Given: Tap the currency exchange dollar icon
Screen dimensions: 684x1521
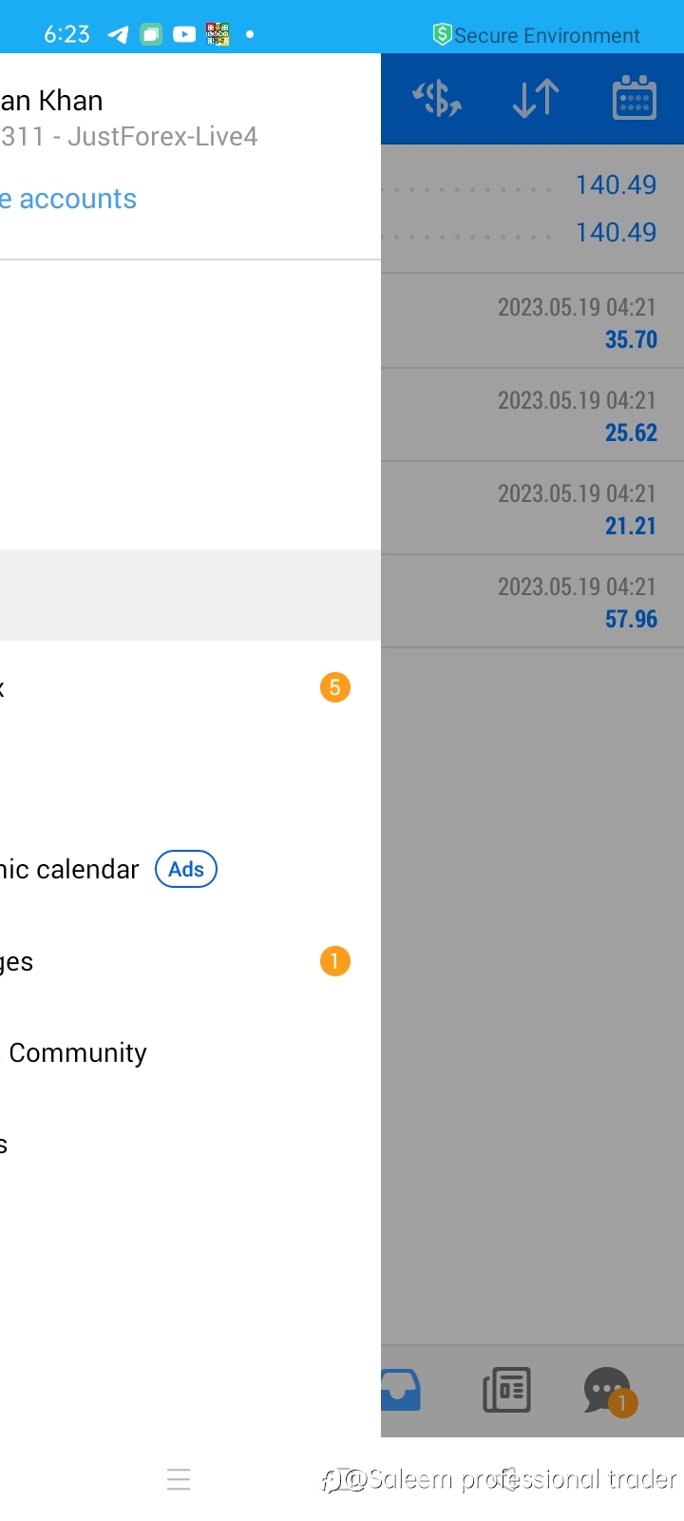Looking at the screenshot, I should pos(437,99).
